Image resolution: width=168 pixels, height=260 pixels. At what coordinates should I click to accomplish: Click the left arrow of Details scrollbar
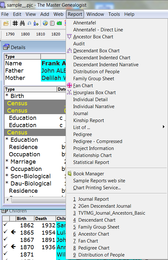[7, 200]
